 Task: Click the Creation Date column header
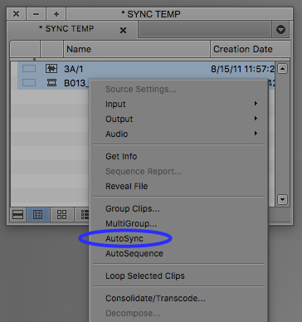tap(251, 49)
